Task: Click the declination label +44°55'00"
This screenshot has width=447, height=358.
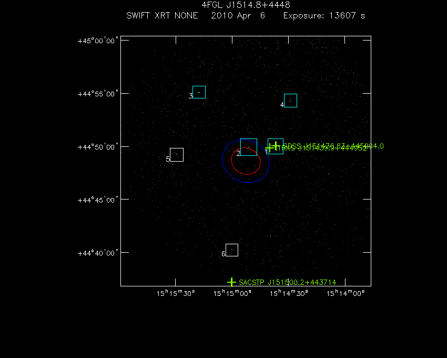Action: tap(98, 94)
